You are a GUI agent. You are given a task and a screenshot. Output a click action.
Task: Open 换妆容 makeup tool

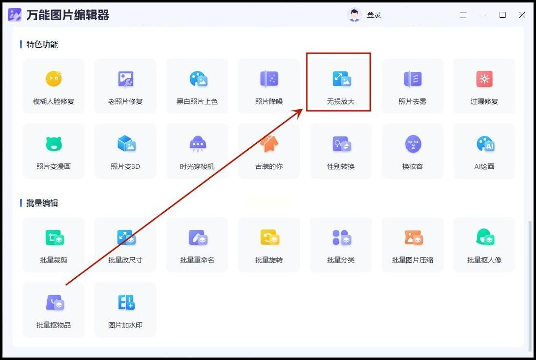[413, 151]
